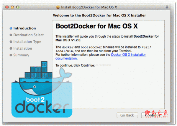The image size is (177, 126).
Task: Select the Installation Type sidebar label
Action: click(27, 42)
